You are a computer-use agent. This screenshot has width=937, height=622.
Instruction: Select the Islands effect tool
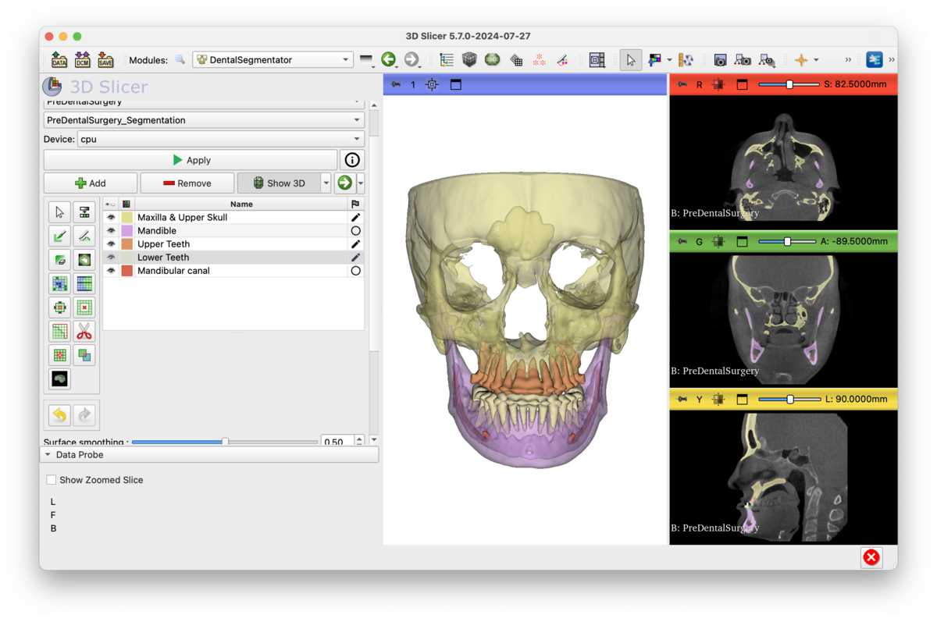tap(59, 355)
